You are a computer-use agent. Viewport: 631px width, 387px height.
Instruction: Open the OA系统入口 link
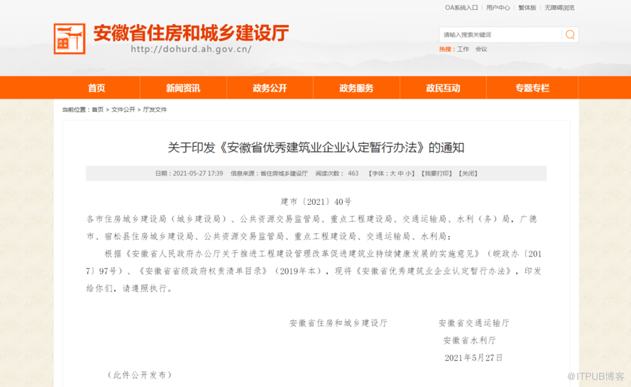461,8
